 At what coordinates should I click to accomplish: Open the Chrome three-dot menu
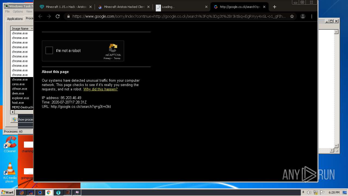point(312,16)
